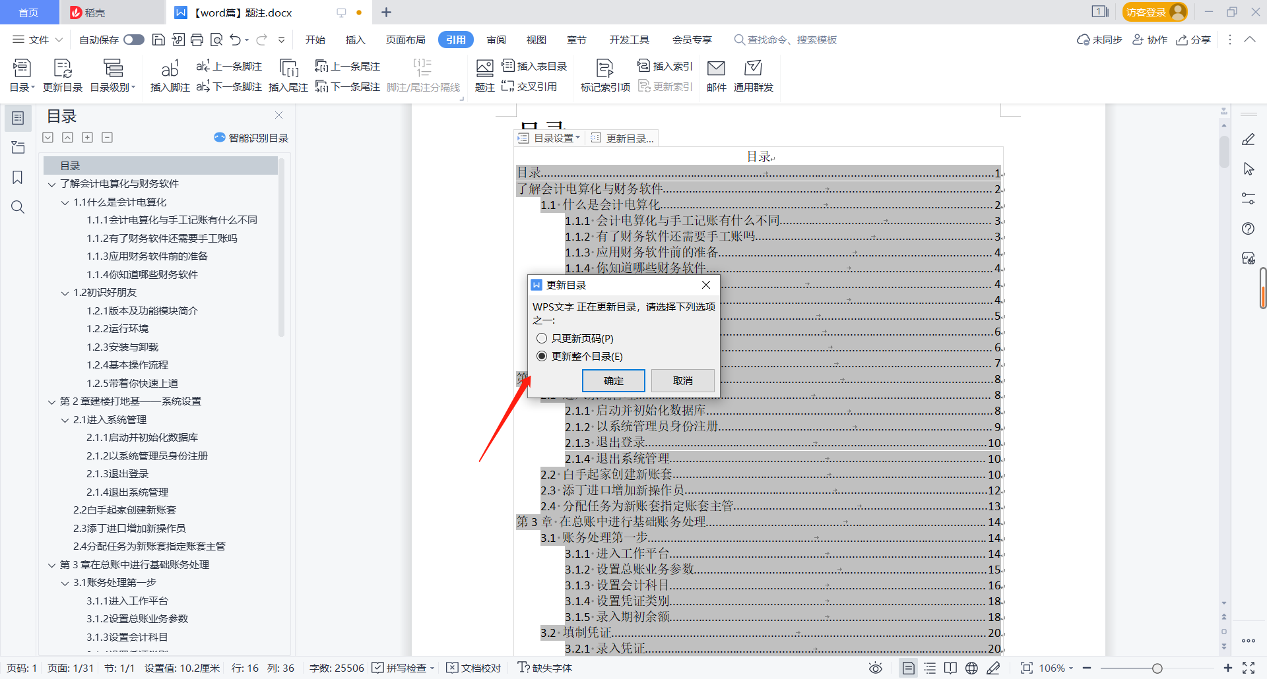
Task: Collapse the 1.1什么是会计电算化 tree node
Action: (x=65, y=202)
